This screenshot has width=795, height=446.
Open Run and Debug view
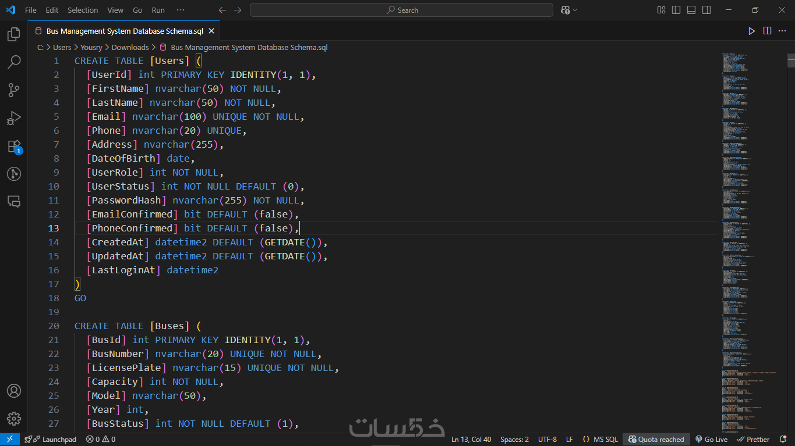14,118
